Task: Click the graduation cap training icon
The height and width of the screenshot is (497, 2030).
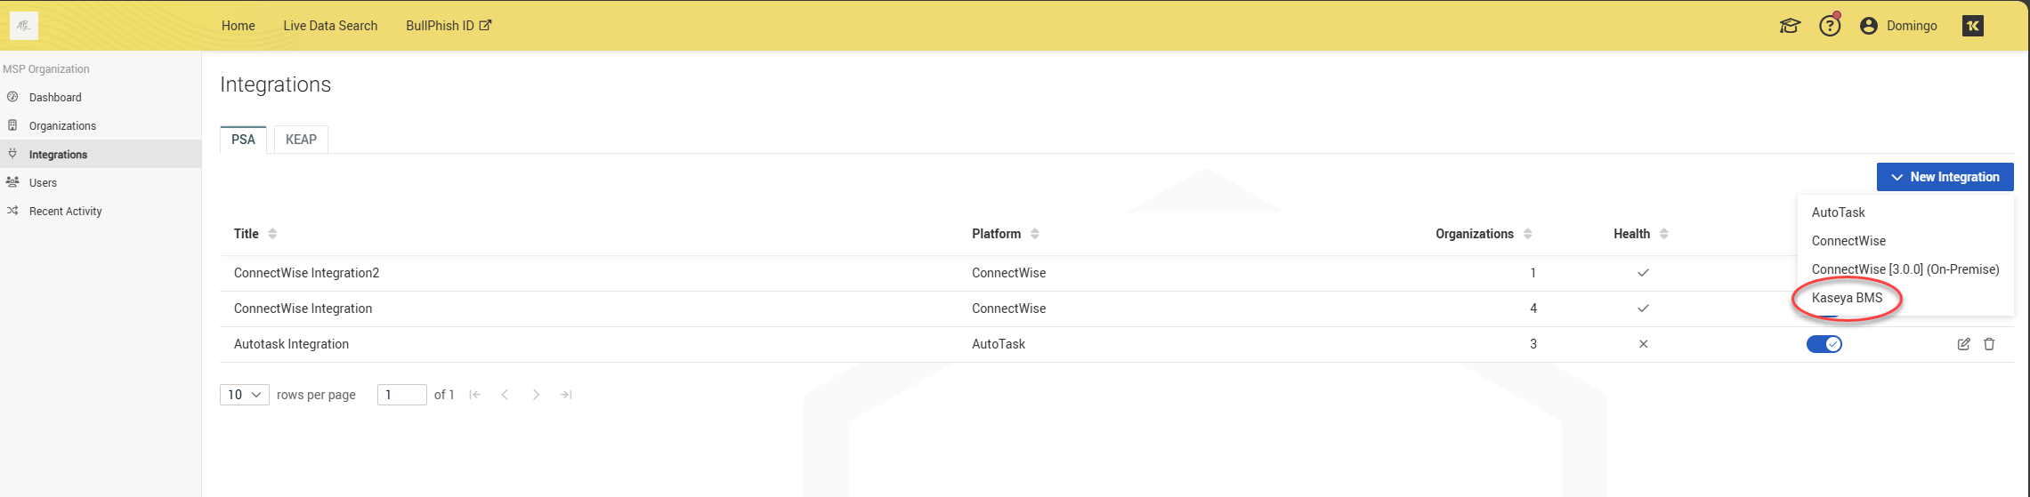Action: pos(1789,26)
